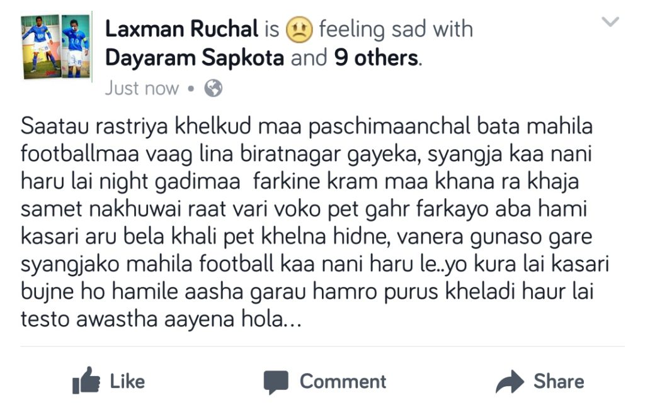Click the globe public privacy icon
645x412 pixels.
click(x=214, y=89)
